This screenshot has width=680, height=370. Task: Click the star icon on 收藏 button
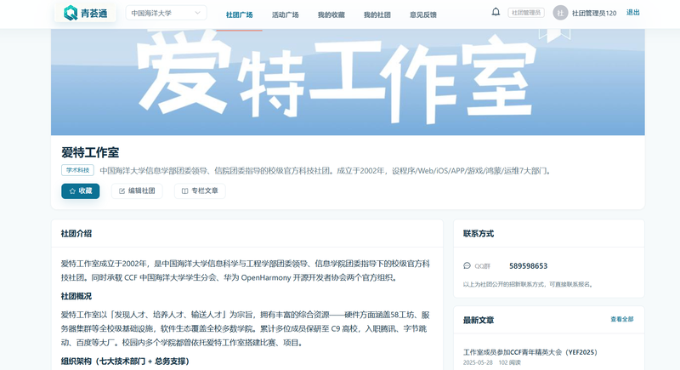point(72,191)
